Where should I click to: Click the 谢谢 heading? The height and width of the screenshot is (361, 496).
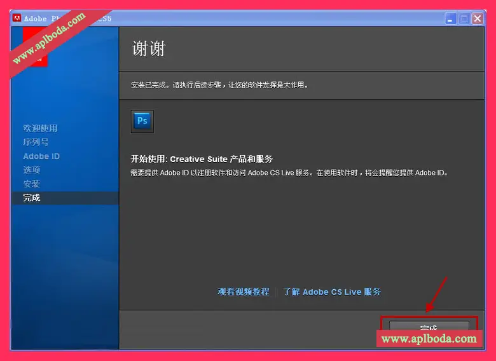pyautogui.click(x=149, y=49)
